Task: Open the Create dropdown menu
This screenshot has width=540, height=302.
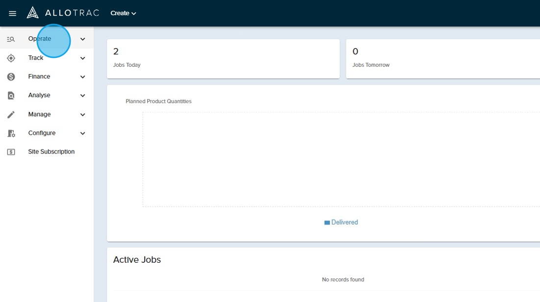Action: coord(123,13)
